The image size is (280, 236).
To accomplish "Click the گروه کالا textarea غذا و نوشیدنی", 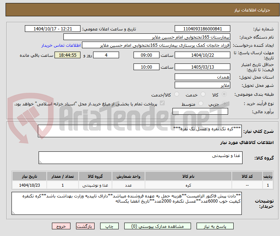I will [141, 158].
